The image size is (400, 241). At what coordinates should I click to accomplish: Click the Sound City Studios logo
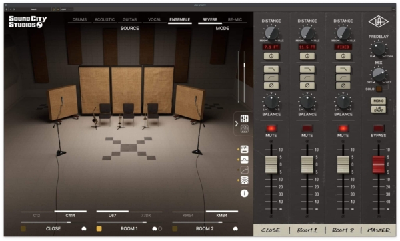[28, 21]
